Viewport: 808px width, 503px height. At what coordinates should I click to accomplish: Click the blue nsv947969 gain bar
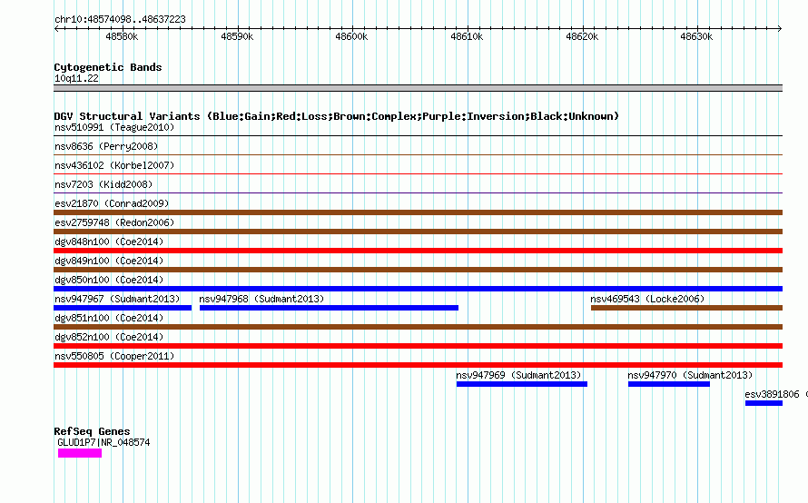522,384
